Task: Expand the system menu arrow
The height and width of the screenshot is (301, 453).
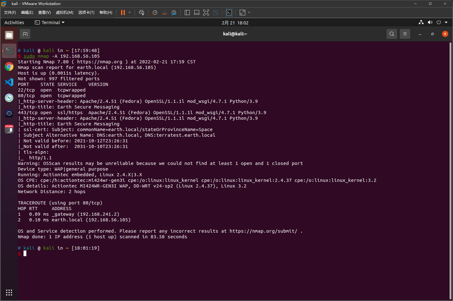Action: tap(446, 23)
